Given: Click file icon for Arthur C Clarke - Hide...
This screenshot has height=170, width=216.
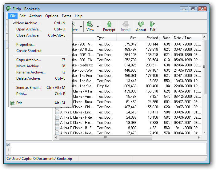Looking at the screenshot, I should tap(57, 117).
